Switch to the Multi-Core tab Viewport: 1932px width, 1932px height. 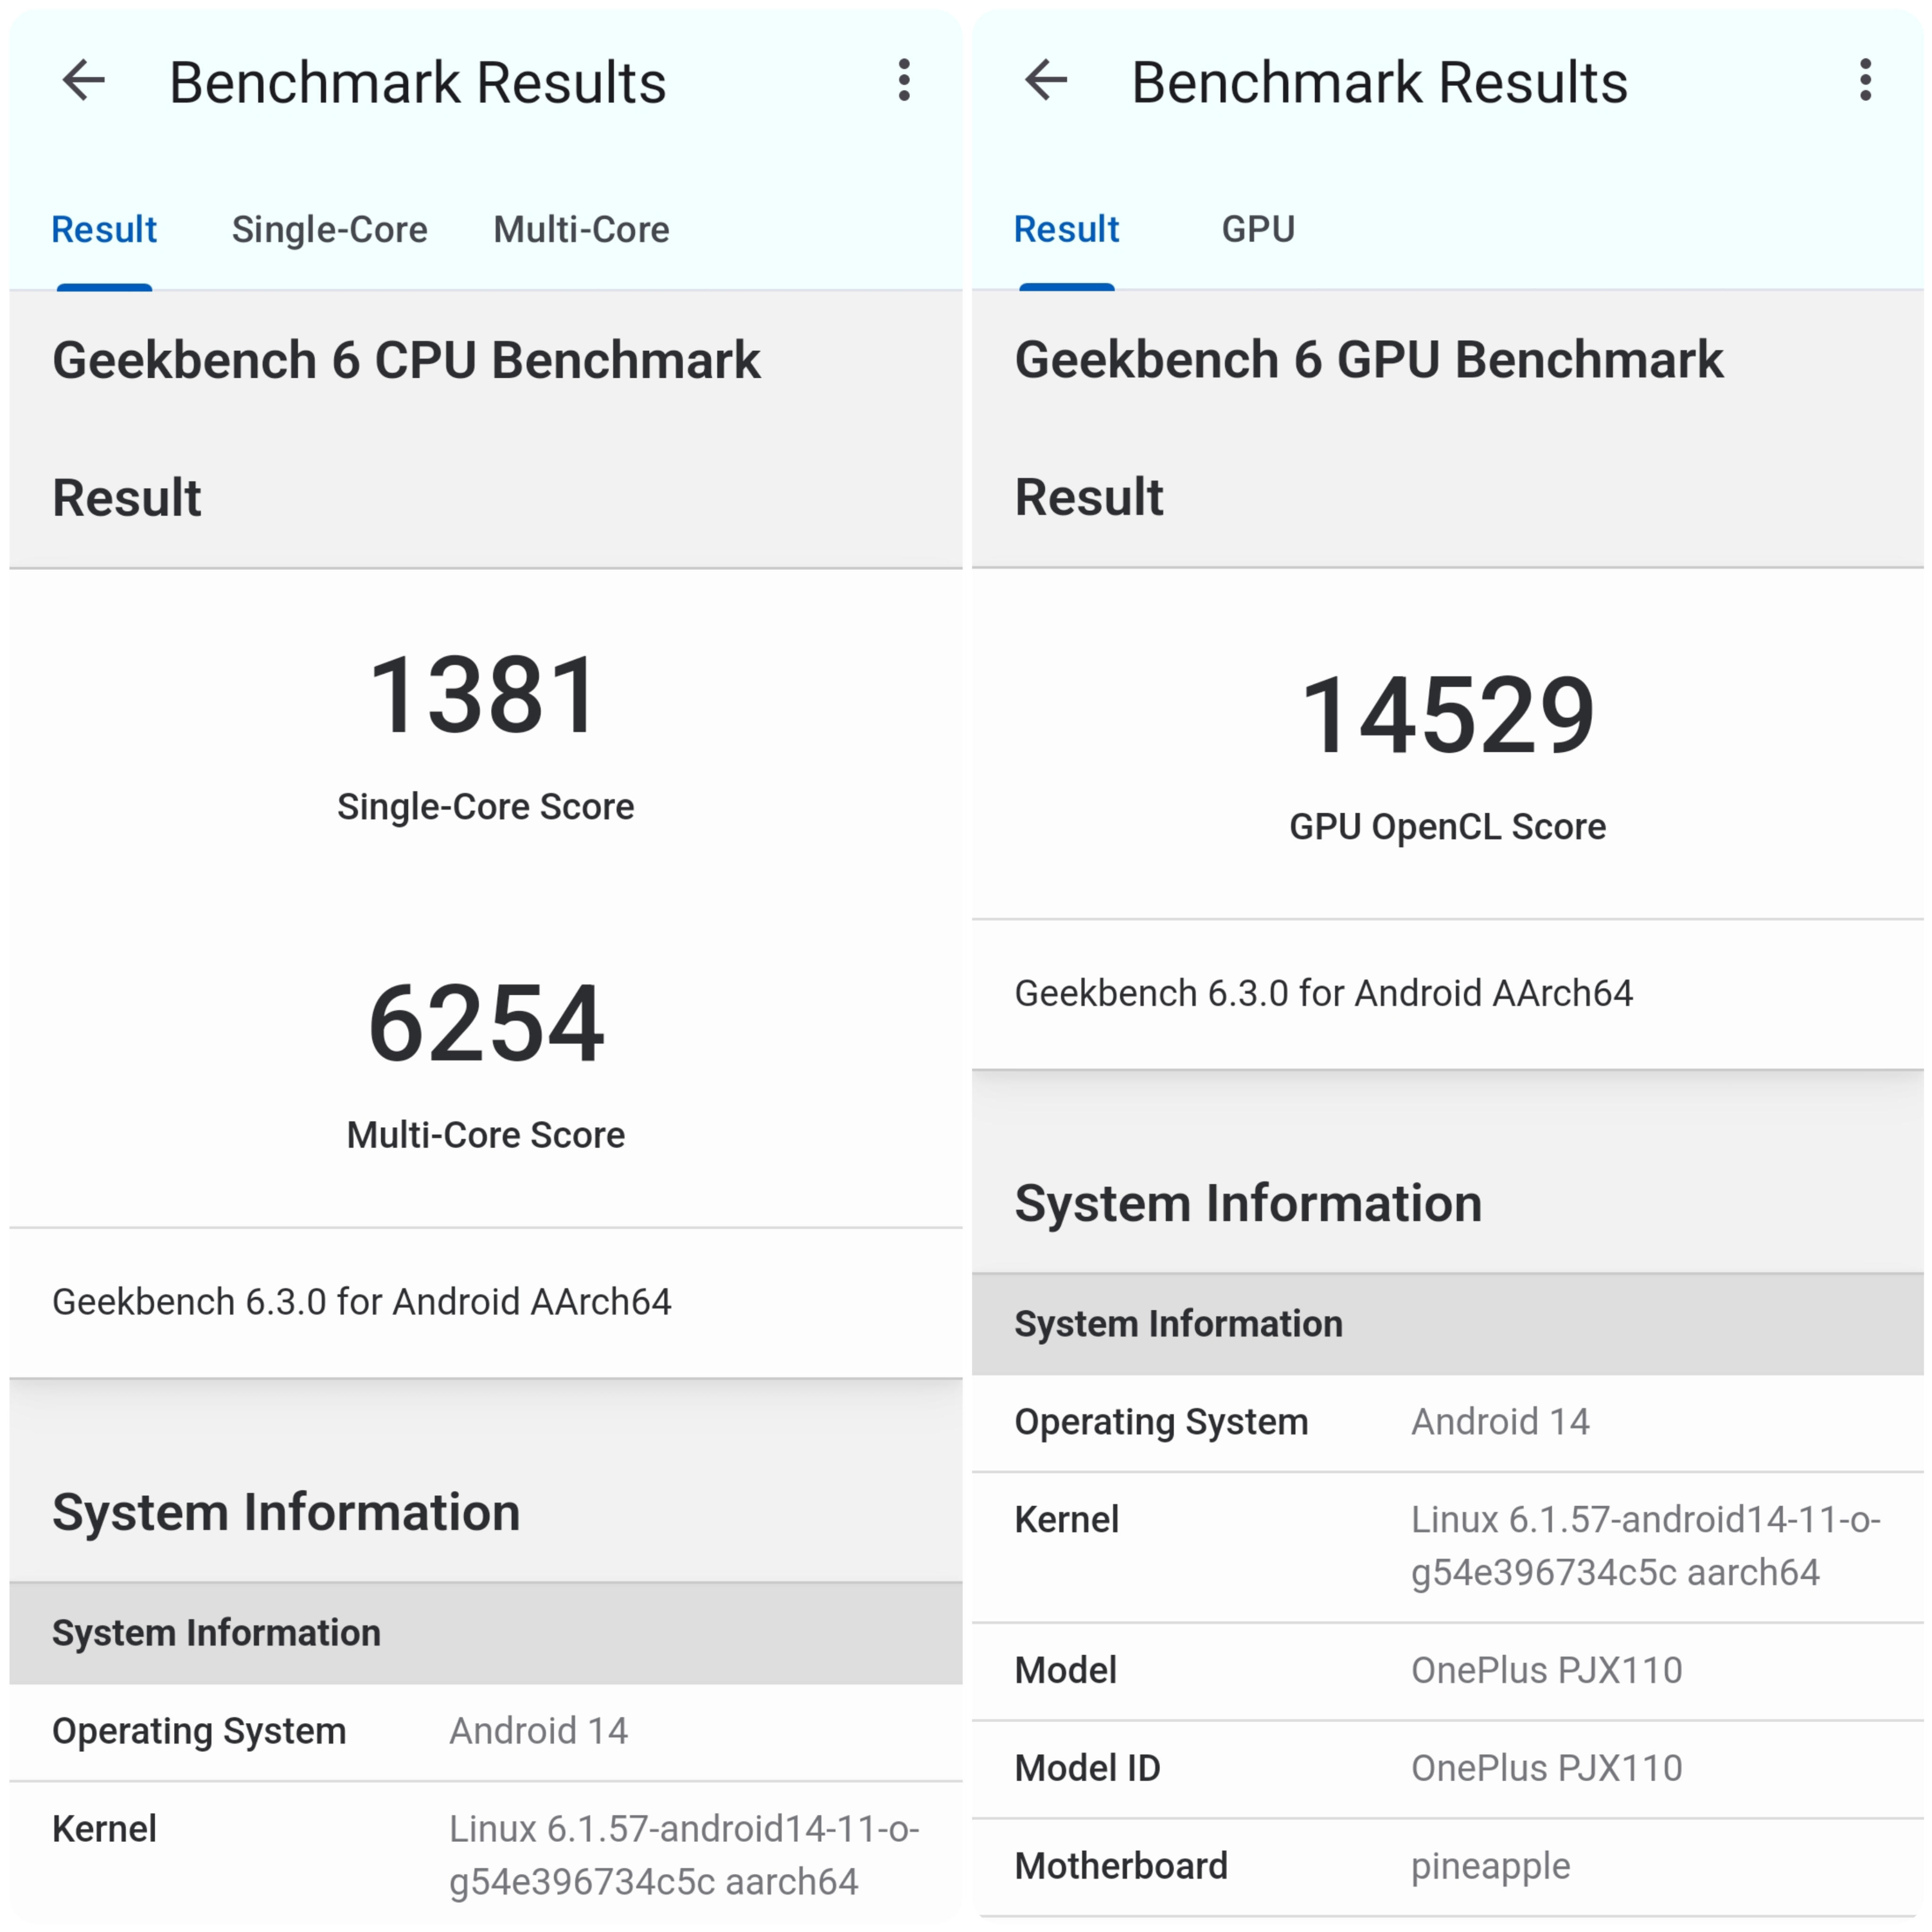point(581,230)
